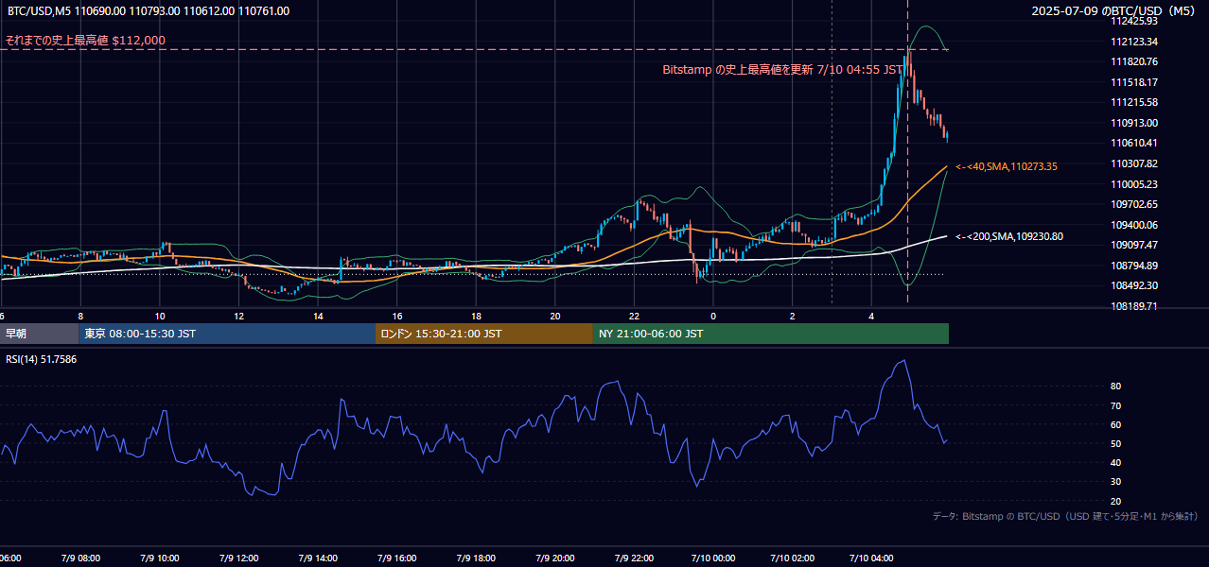Click hour label 14 on price chart axis

(x=318, y=317)
